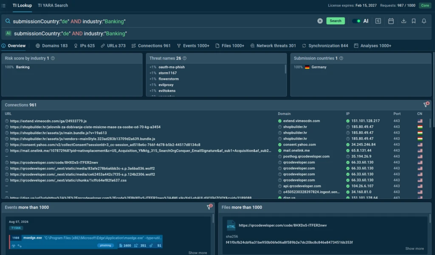The width and height of the screenshot is (435, 255).
Task: Click the Threat names list scrollbar
Action: tap(285, 69)
